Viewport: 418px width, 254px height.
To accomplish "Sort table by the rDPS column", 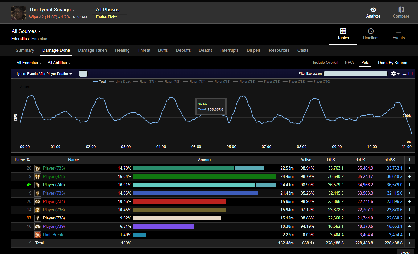I will [360, 160].
